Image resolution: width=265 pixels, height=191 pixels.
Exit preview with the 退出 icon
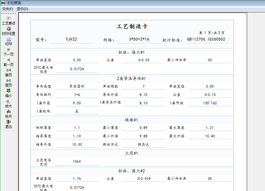coord(9,122)
